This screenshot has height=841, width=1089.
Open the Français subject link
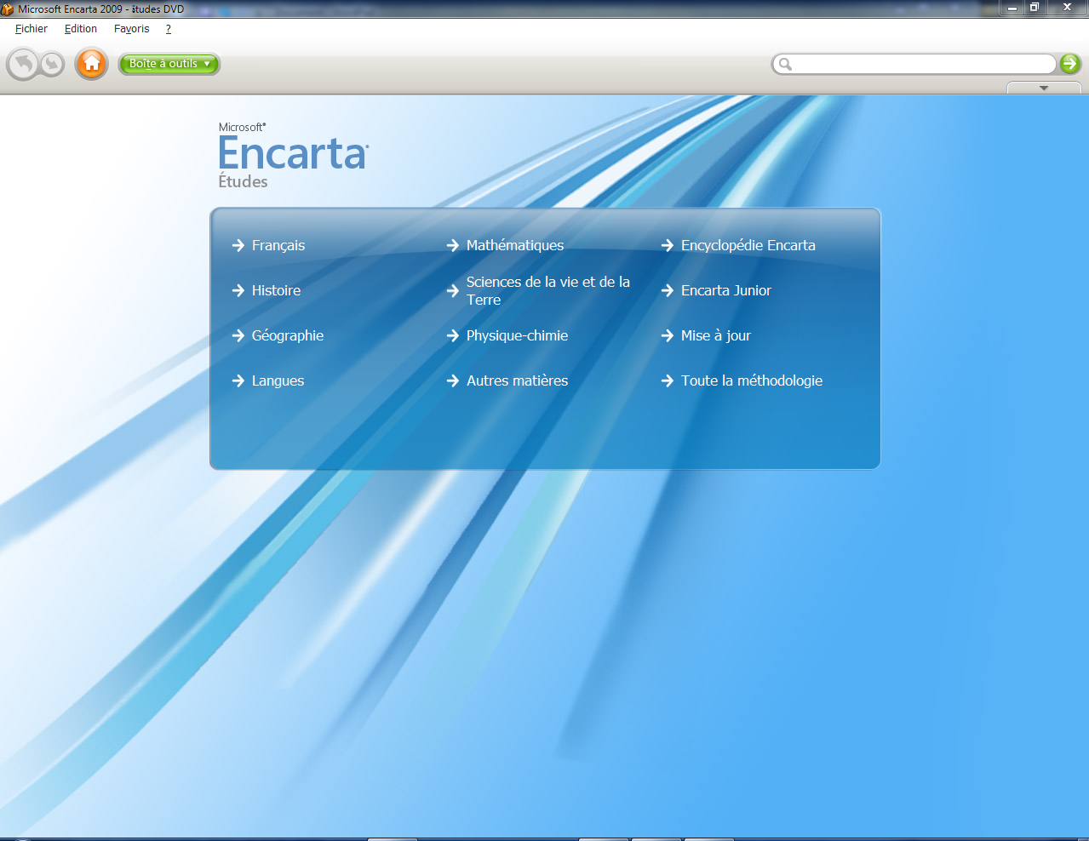coord(278,245)
